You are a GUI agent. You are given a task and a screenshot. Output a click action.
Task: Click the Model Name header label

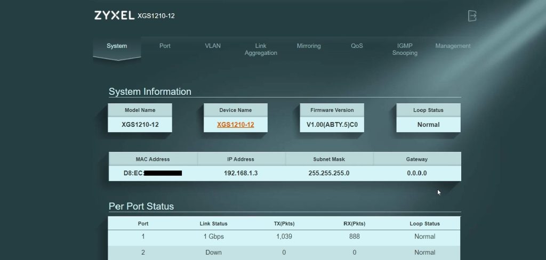140,110
